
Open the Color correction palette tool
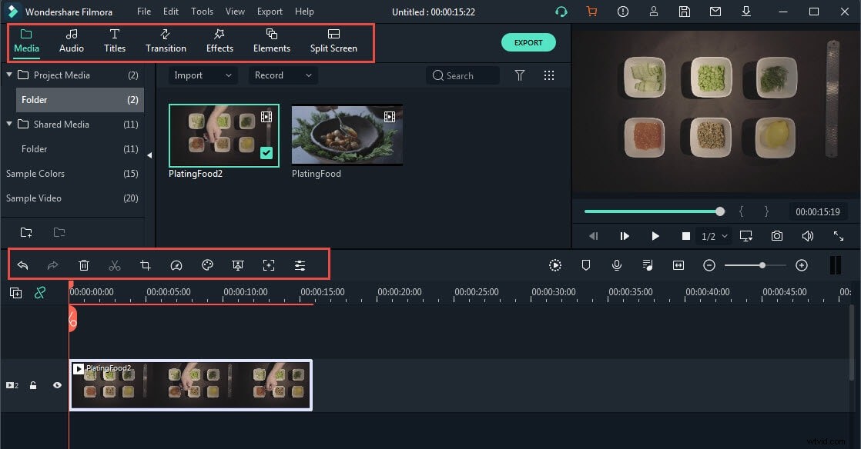click(207, 265)
